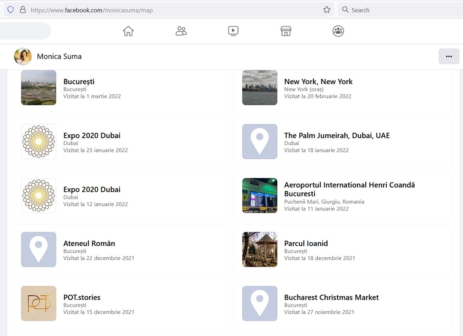Screen dimensions: 463x336
Task: Open Monica Suma profile name link
Action: [x=59, y=56]
